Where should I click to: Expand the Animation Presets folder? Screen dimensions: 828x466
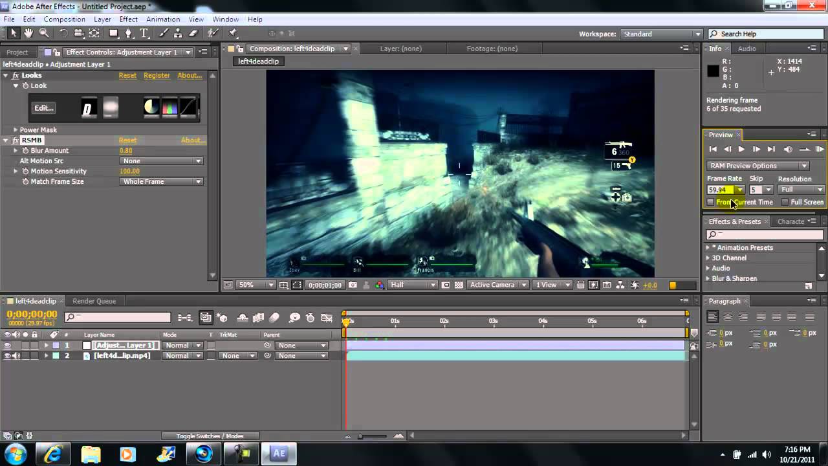pyautogui.click(x=708, y=248)
